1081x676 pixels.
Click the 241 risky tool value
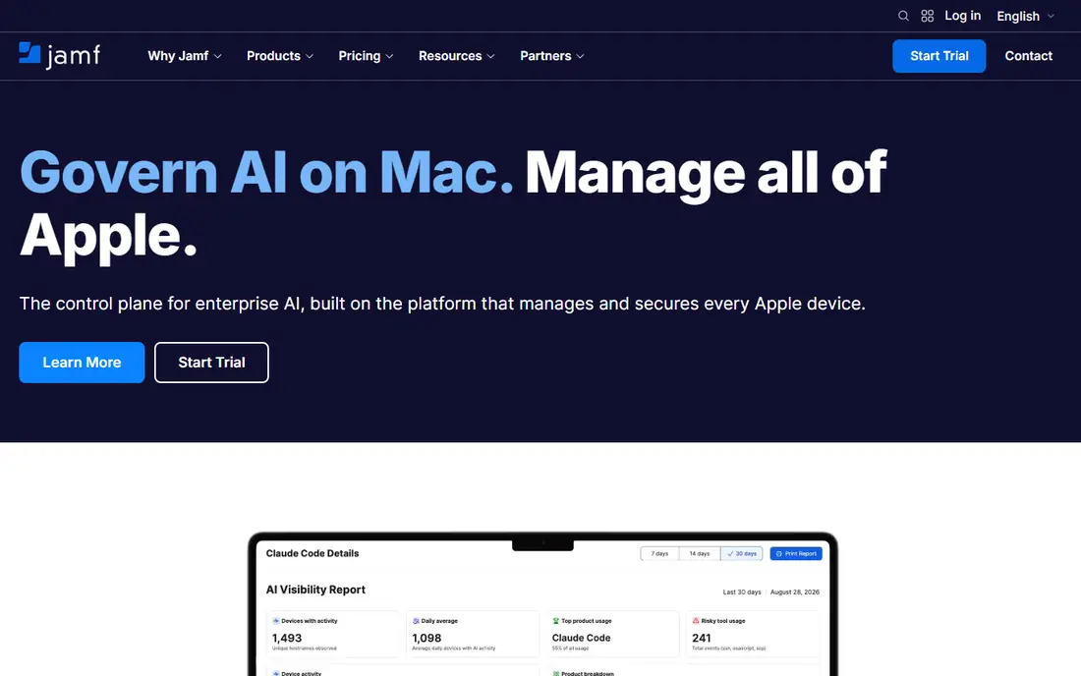(x=701, y=638)
